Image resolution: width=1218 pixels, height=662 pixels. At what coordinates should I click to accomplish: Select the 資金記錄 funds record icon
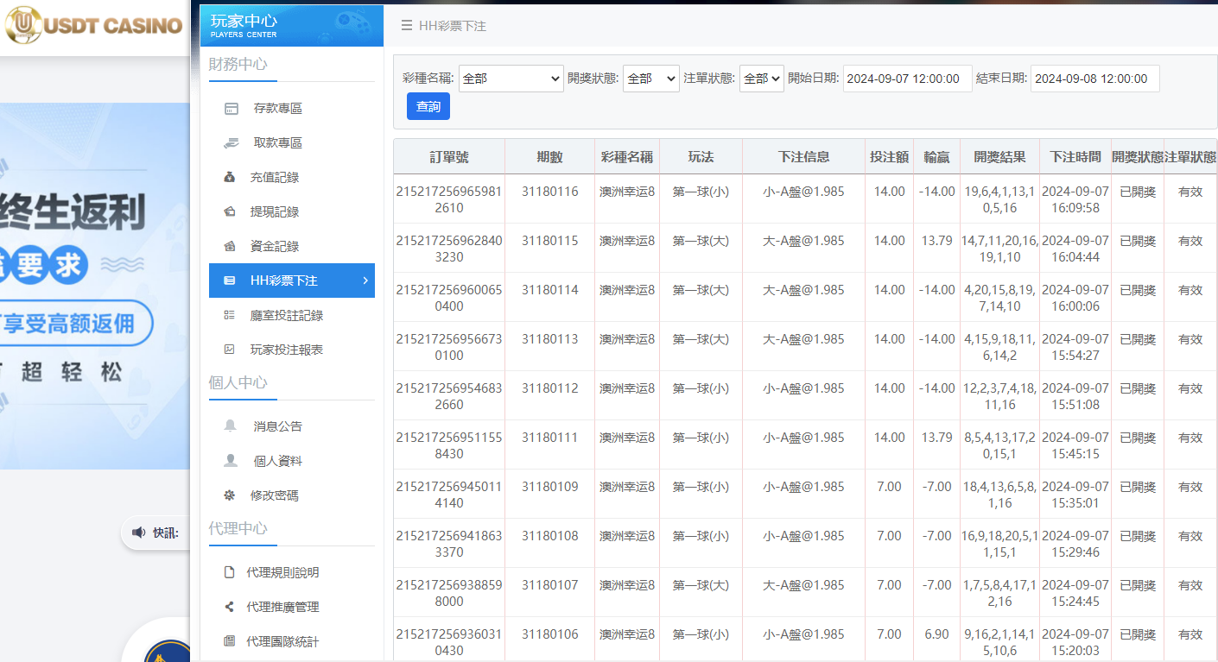[x=230, y=246]
